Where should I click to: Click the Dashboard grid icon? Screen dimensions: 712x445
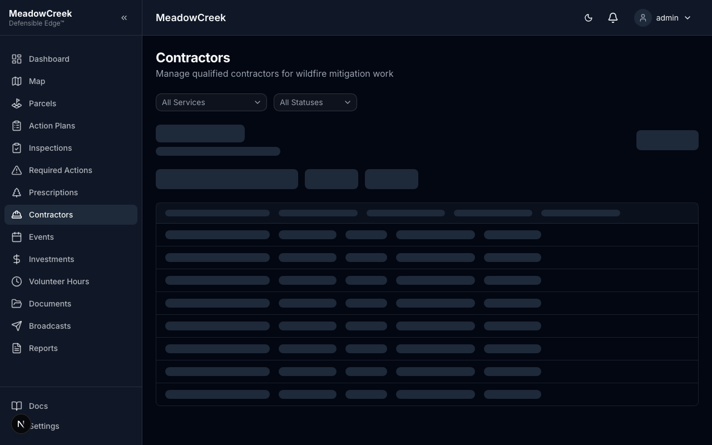17,59
